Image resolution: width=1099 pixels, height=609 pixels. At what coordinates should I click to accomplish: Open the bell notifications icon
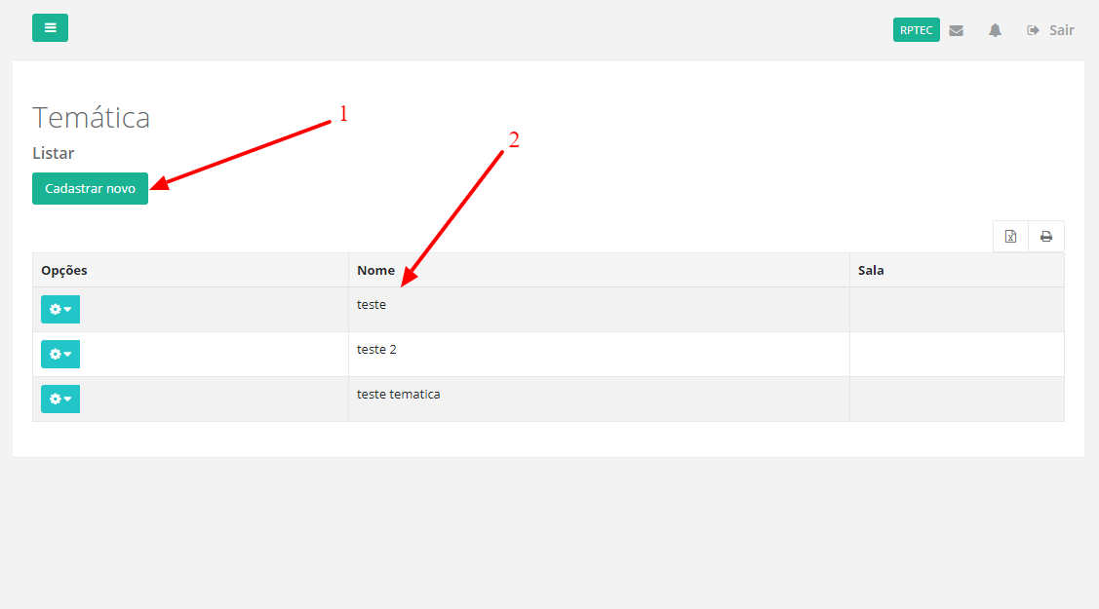pyautogui.click(x=995, y=30)
